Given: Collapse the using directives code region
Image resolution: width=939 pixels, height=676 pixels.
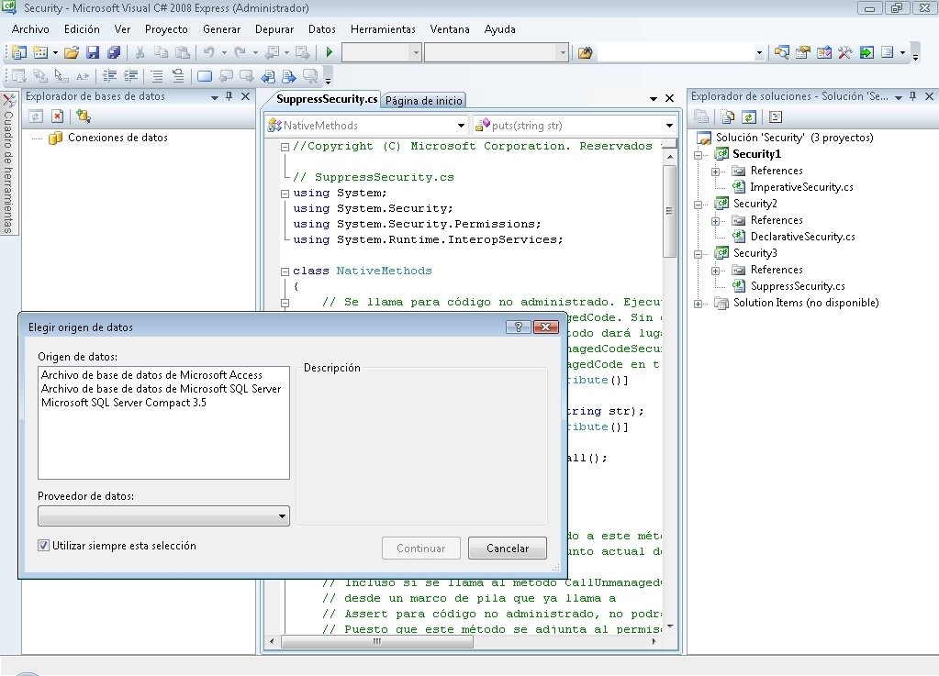Looking at the screenshot, I should tap(285, 194).
